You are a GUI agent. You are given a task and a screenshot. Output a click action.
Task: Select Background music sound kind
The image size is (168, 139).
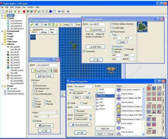point(34,88)
